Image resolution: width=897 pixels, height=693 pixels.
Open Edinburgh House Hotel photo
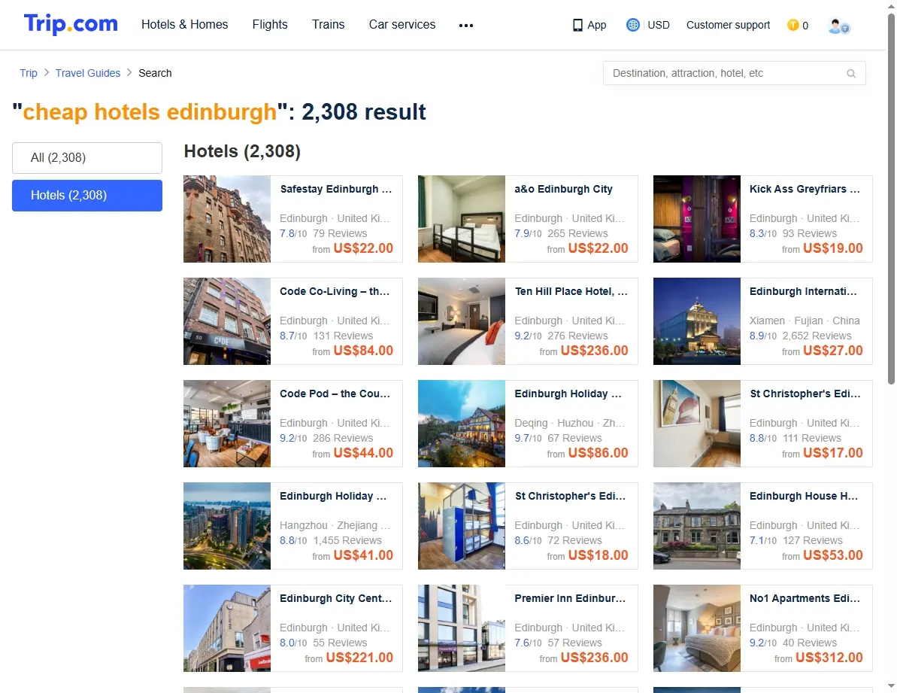(697, 526)
